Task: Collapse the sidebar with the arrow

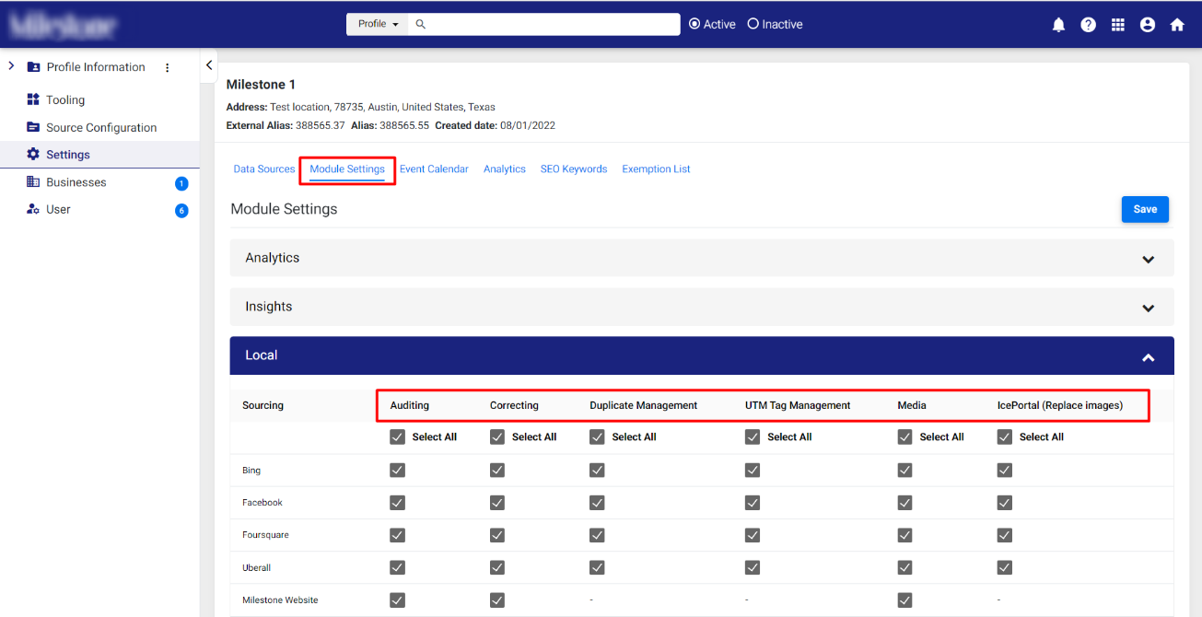Action: click(209, 65)
